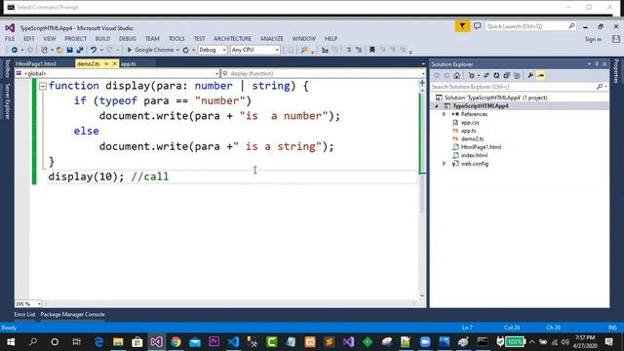
Task: Open the Toolbox side panel tab
Action: 7,69
